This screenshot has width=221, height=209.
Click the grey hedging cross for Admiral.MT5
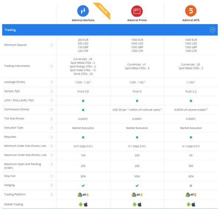191,186
